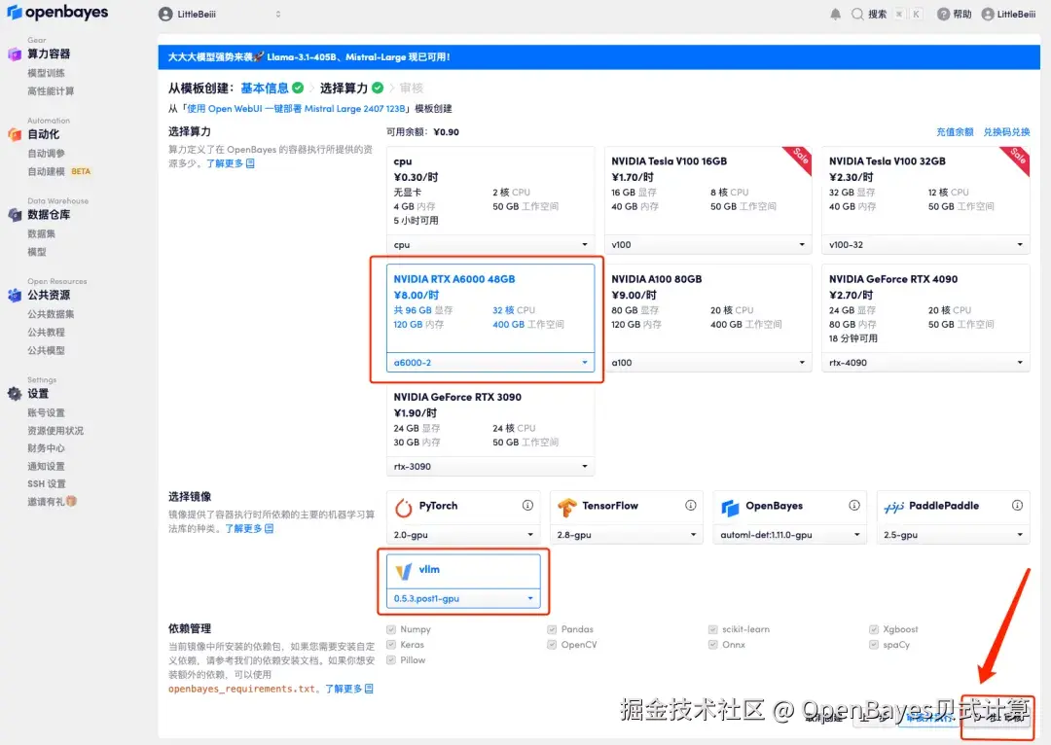
Task: Uncheck the Xgboost dependency
Action: click(x=876, y=628)
